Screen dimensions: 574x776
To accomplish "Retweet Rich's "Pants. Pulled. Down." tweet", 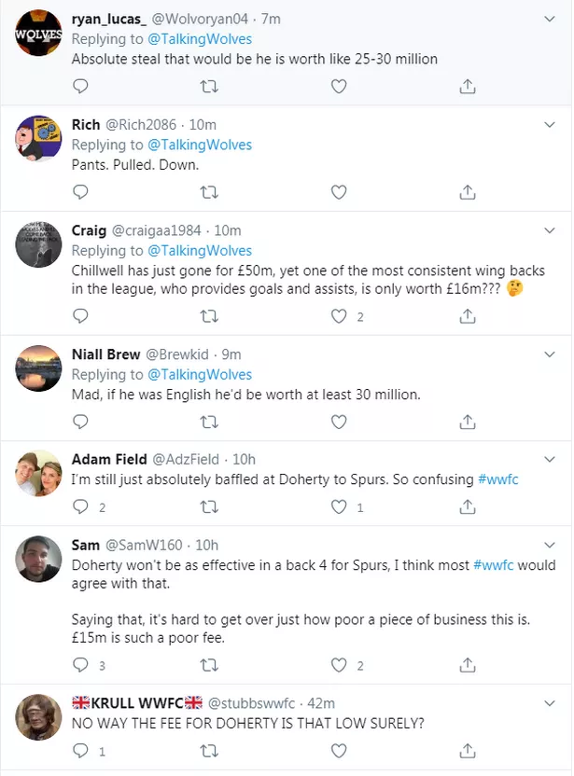I will (x=210, y=192).
